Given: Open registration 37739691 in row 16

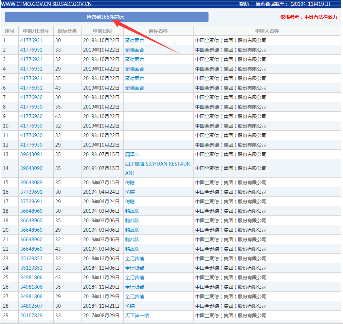Looking at the screenshot, I should tap(31, 192).
